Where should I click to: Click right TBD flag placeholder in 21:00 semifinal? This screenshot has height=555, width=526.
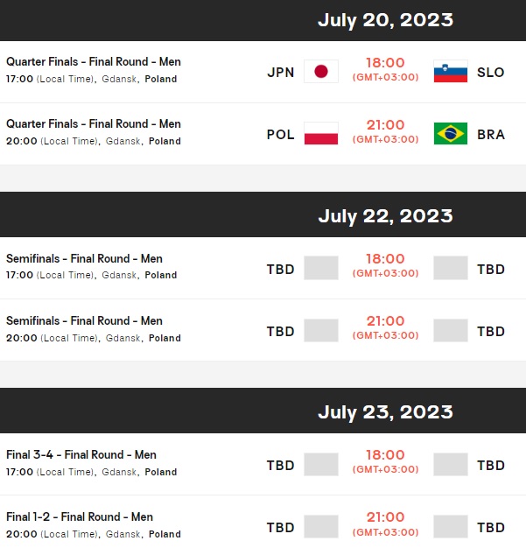coord(451,331)
